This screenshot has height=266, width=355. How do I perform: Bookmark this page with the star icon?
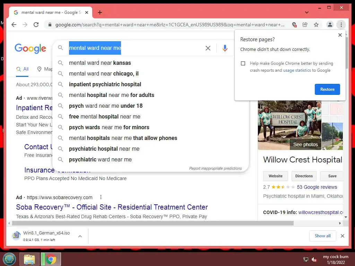pos(316,25)
